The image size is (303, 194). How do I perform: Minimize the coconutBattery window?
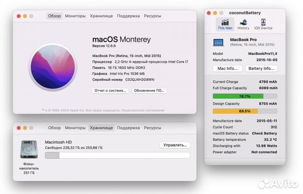[x=215, y=13]
